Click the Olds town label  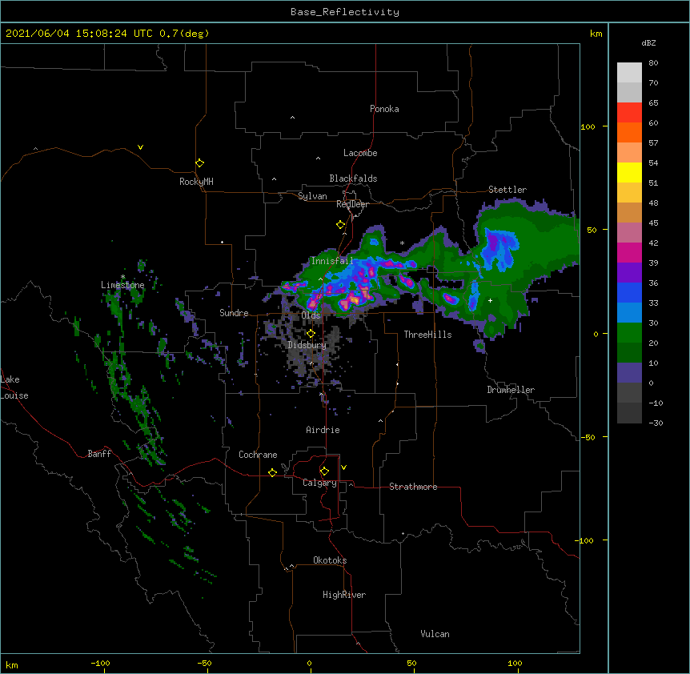(311, 315)
